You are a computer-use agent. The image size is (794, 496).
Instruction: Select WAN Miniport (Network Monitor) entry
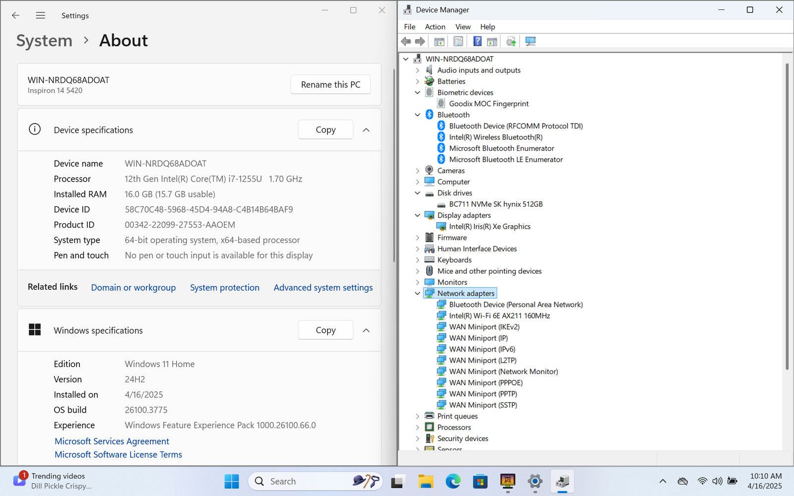(x=504, y=372)
